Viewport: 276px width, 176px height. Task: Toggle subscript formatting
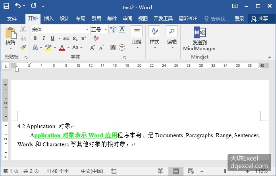pyautogui.click(x=75, y=38)
